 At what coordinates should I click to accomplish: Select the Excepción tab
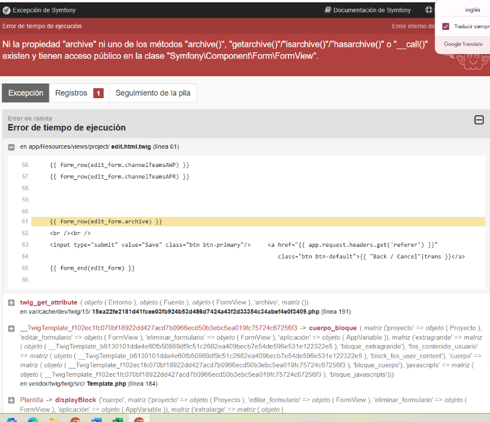coord(26,93)
